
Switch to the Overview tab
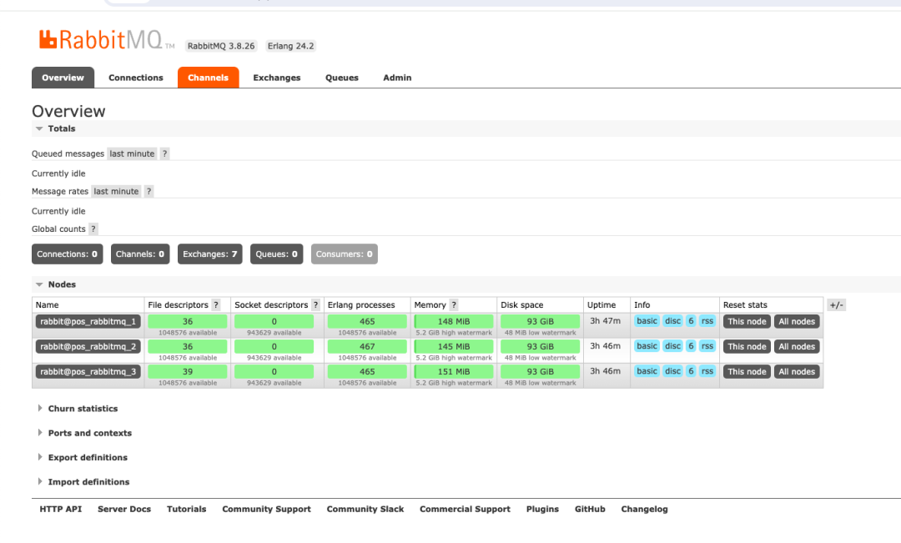click(x=63, y=78)
